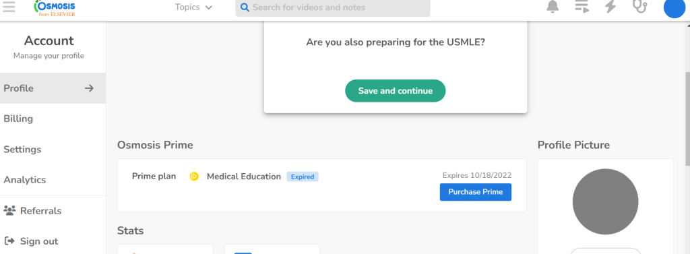Expand the Topics dropdown
Viewport: 690px width, 254px height.
point(193,7)
